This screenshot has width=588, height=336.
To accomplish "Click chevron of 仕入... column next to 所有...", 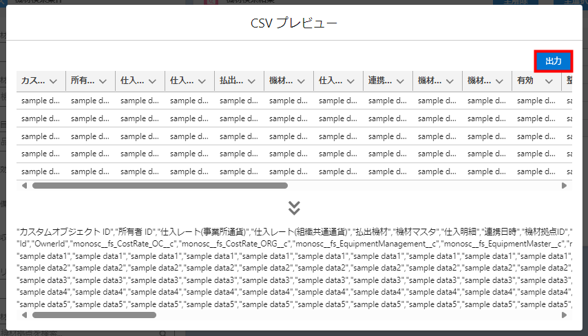I will 152,81.
